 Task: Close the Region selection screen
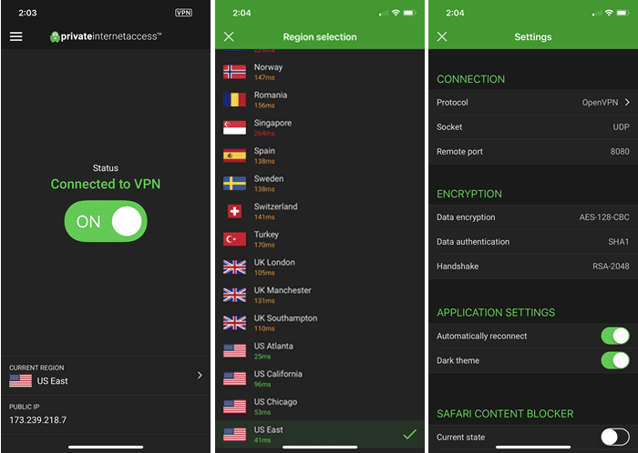click(x=229, y=37)
